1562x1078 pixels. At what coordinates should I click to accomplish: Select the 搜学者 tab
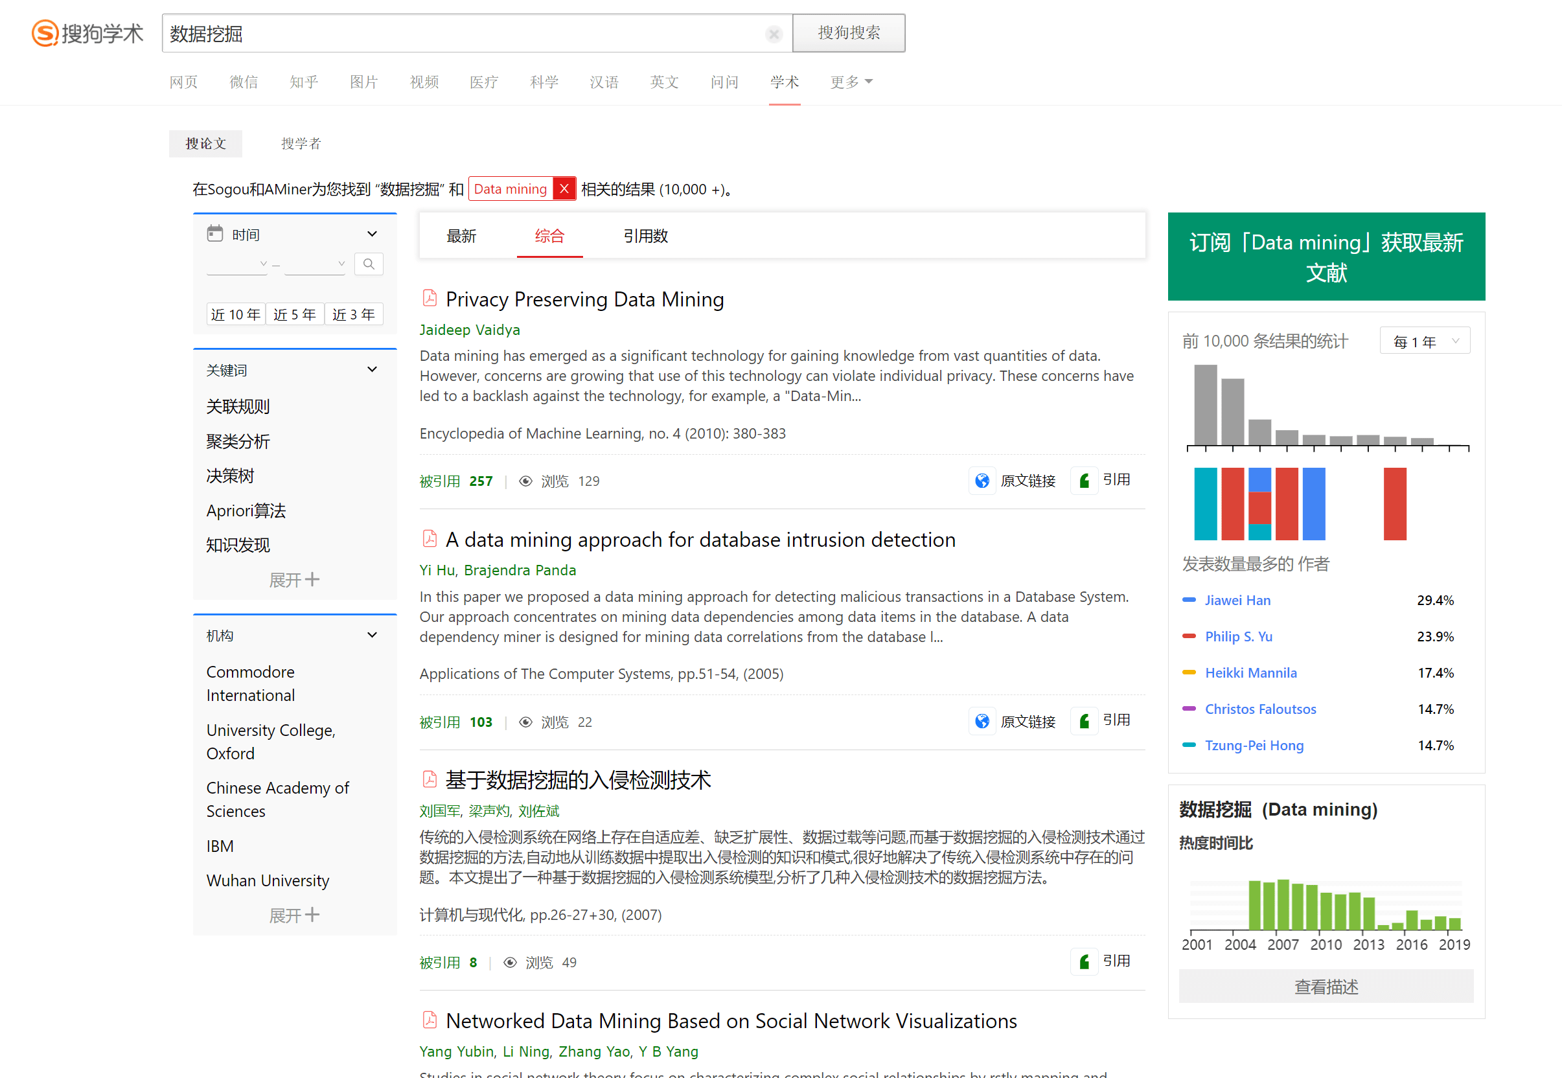(x=301, y=143)
